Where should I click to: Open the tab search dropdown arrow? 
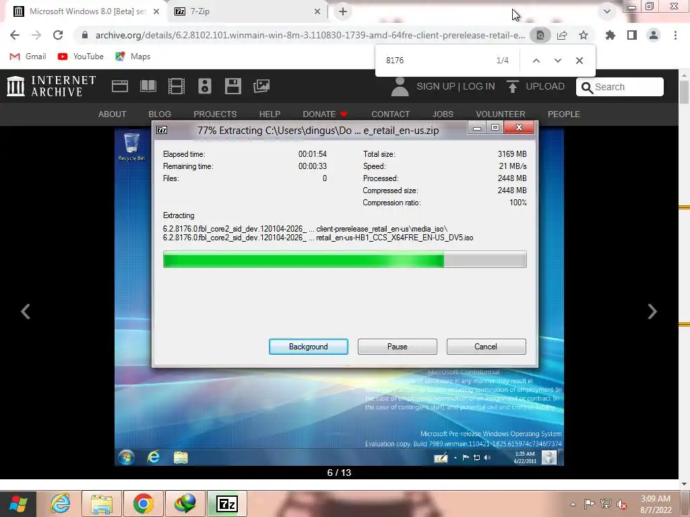click(x=607, y=11)
